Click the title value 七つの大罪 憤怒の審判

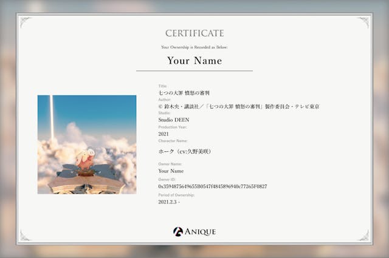coord(184,93)
